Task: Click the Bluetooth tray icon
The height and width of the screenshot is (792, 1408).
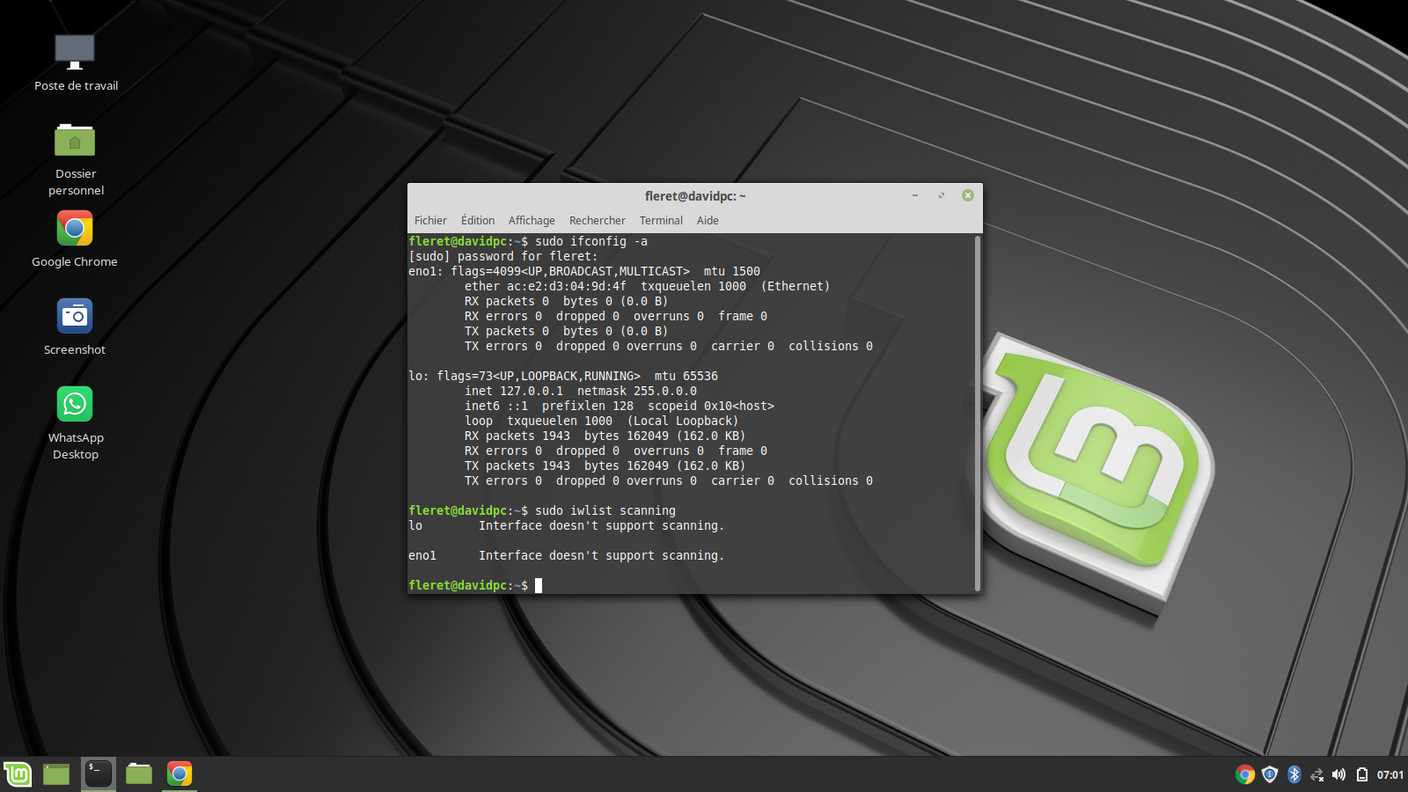Action: point(1294,774)
